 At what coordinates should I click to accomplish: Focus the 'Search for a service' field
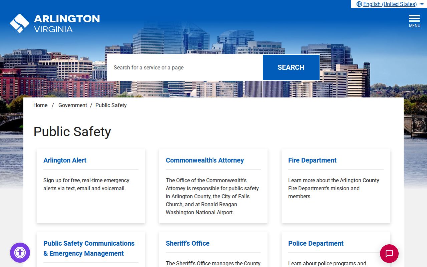click(x=185, y=67)
